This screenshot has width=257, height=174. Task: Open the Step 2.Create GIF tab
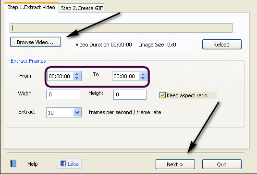(x=82, y=8)
